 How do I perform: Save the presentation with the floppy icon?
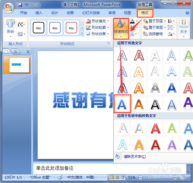point(20,5)
